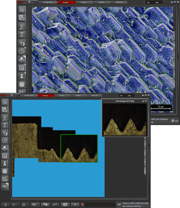Viewport: 180px width, 208px height.
Task: Click the stop square button in bottom toolbar
Action: (75, 204)
